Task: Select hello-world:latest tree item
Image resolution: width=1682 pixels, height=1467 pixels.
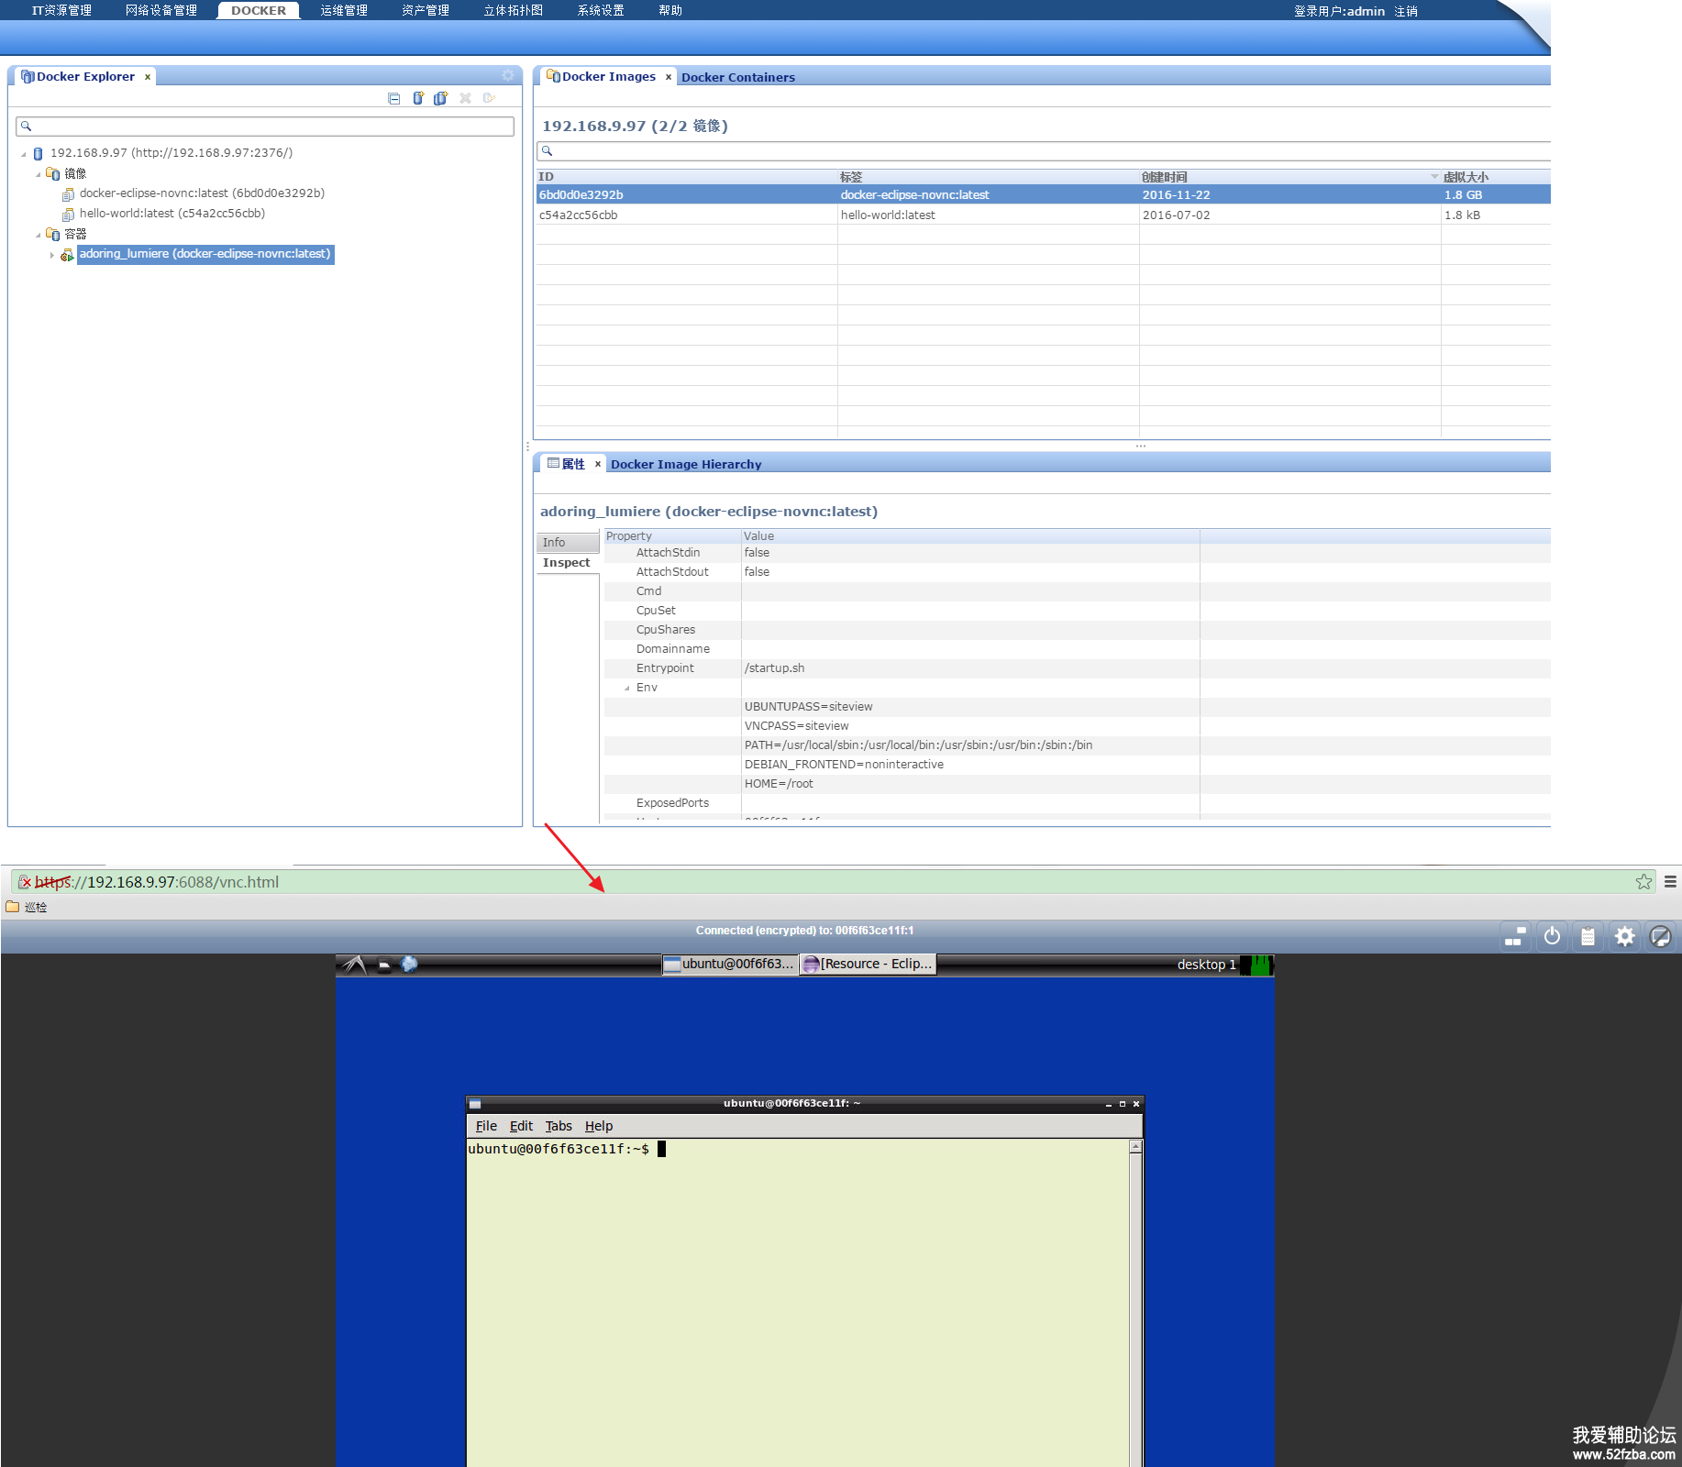Action: (x=172, y=214)
